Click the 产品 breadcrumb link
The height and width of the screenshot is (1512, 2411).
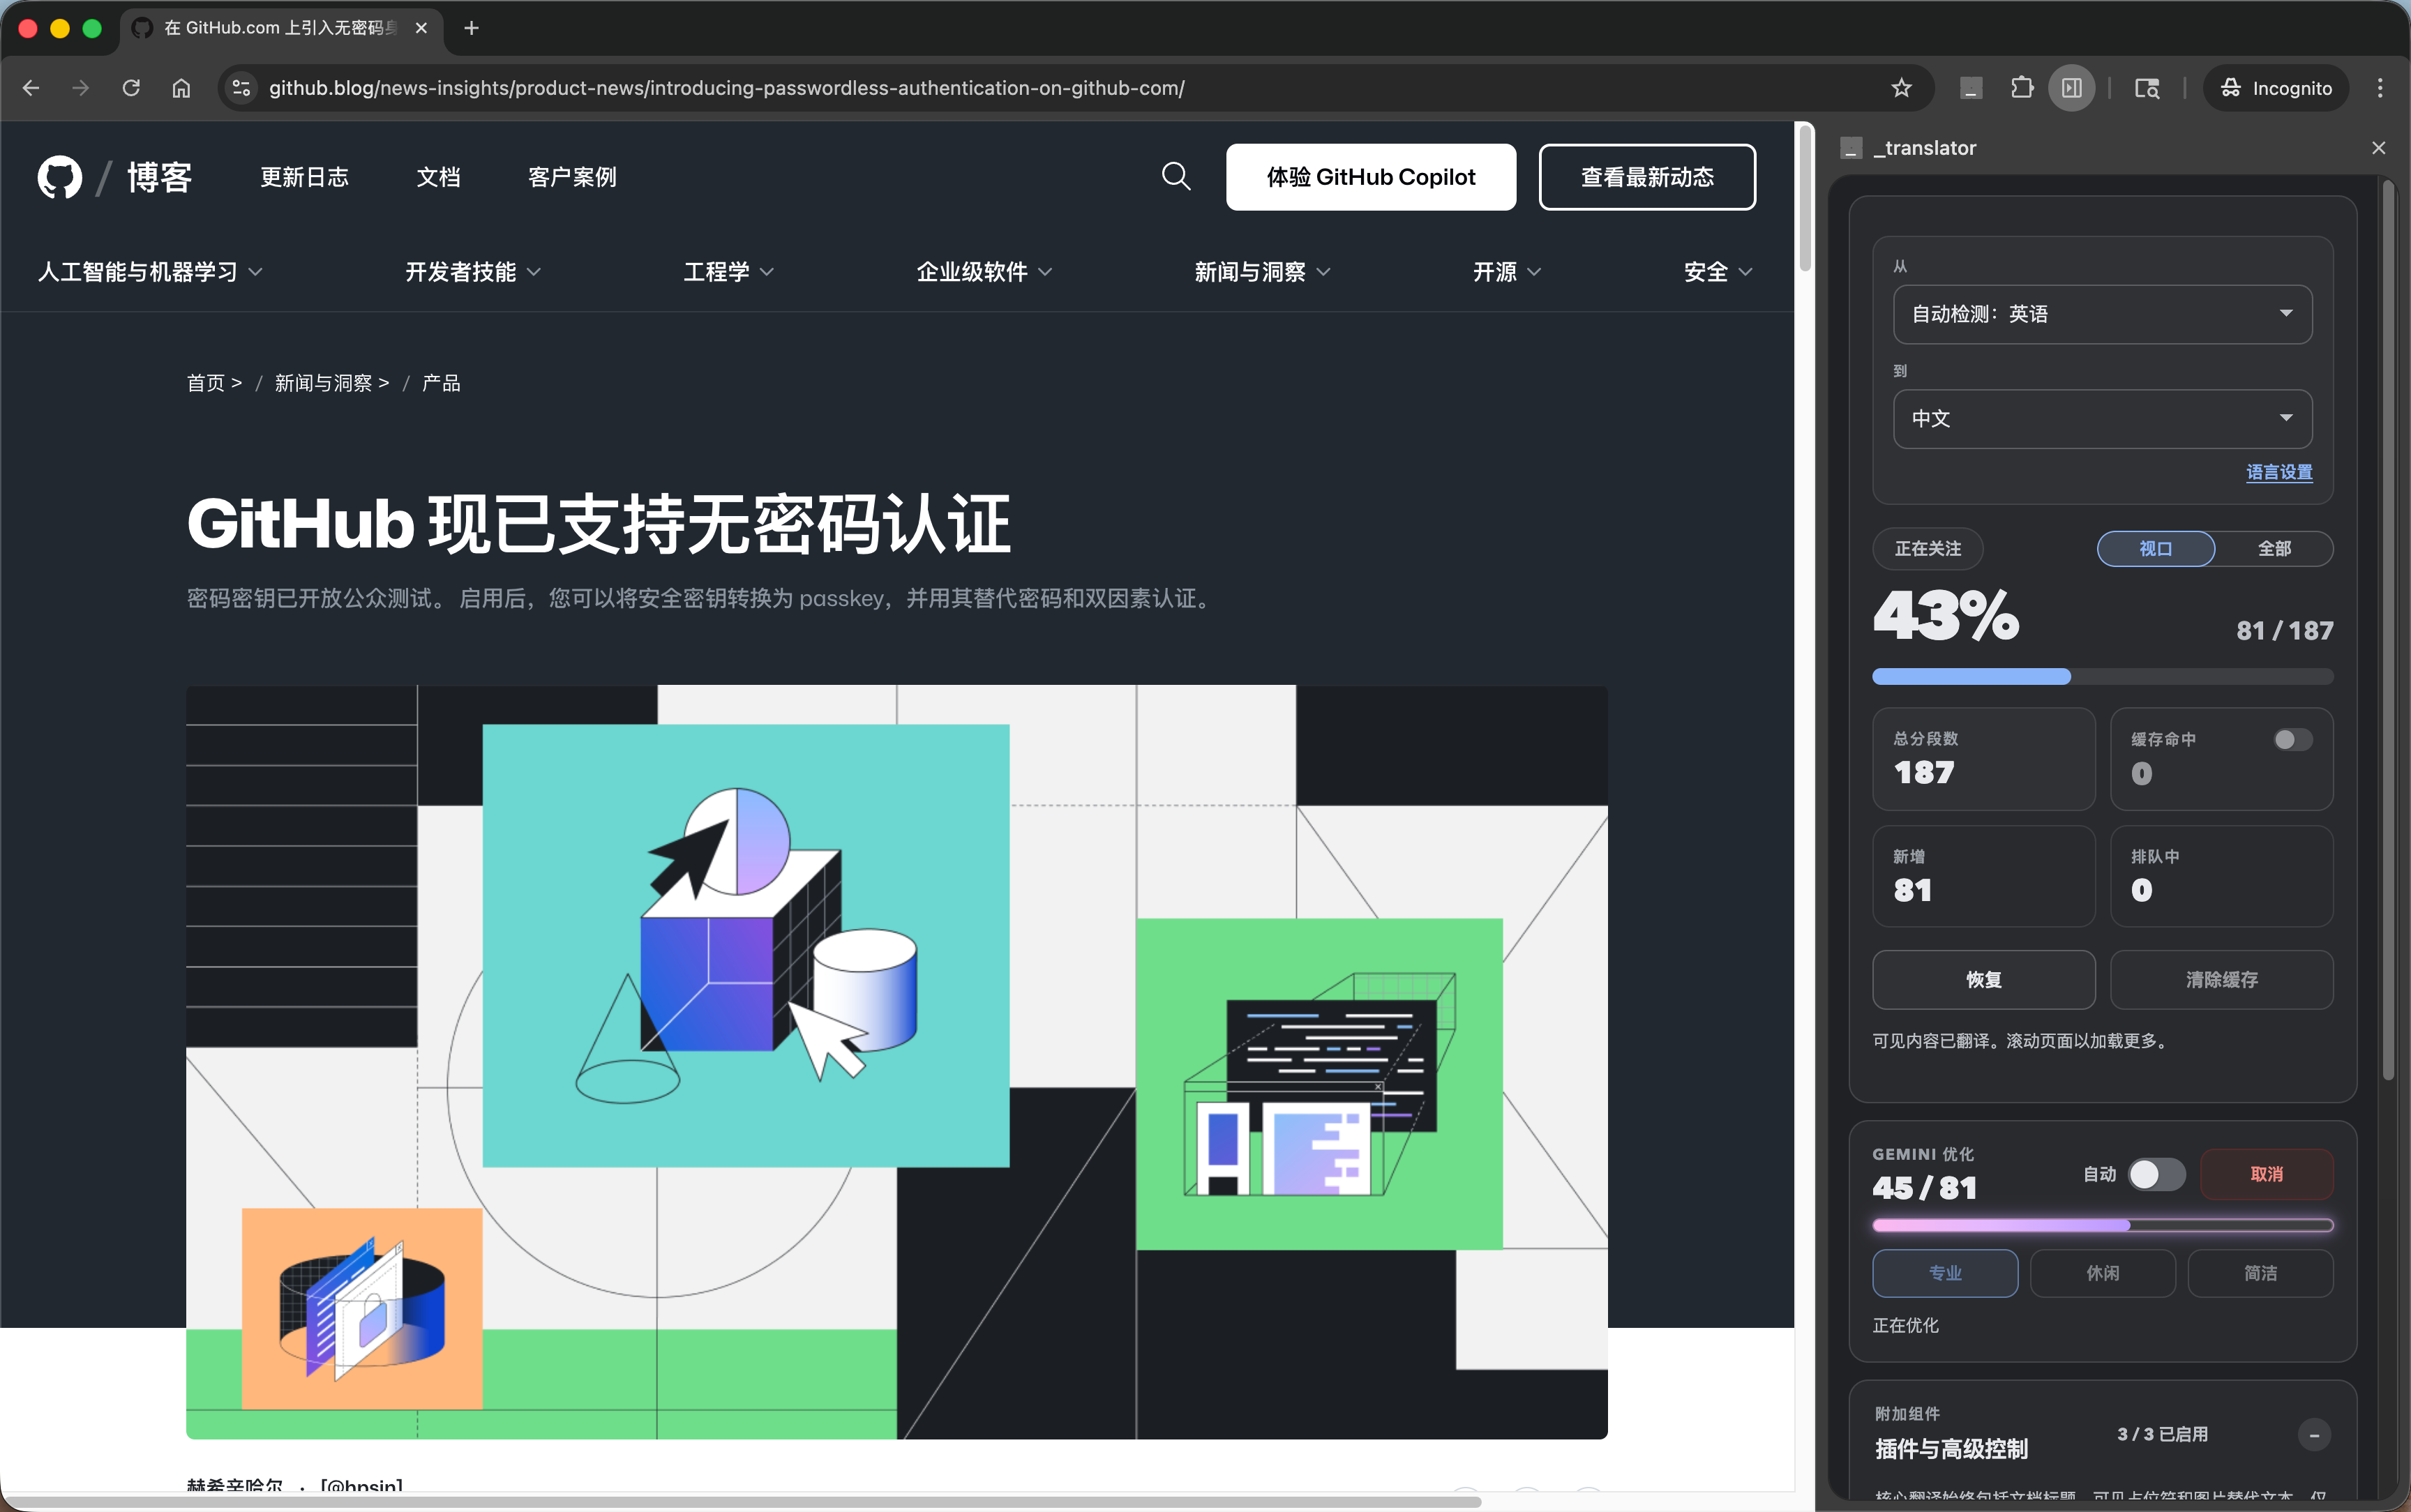tap(441, 383)
